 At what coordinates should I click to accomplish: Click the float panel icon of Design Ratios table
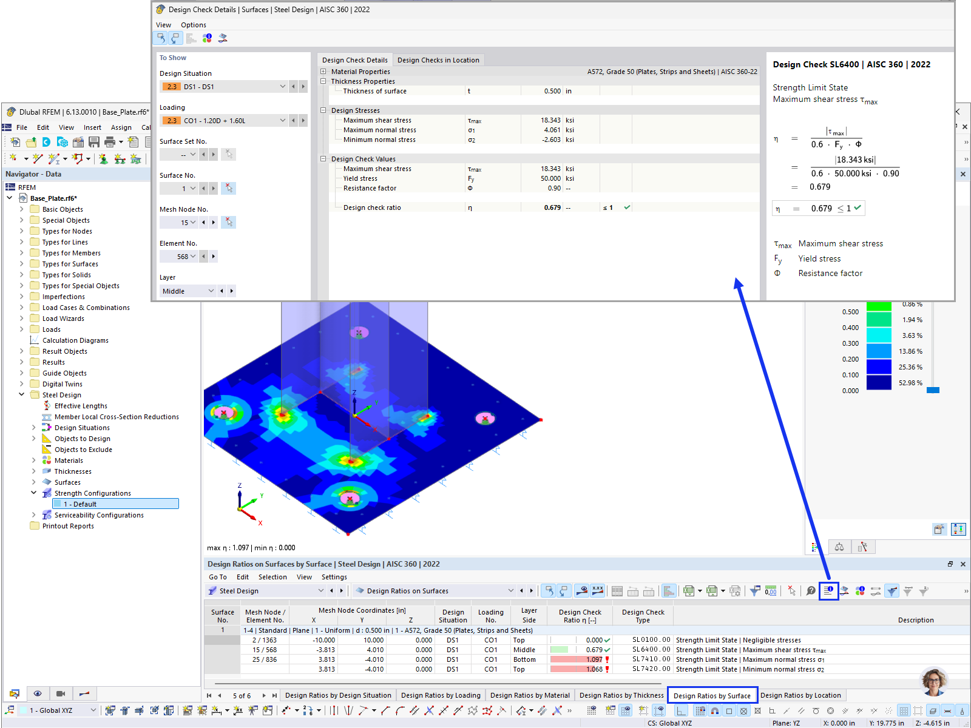[950, 564]
